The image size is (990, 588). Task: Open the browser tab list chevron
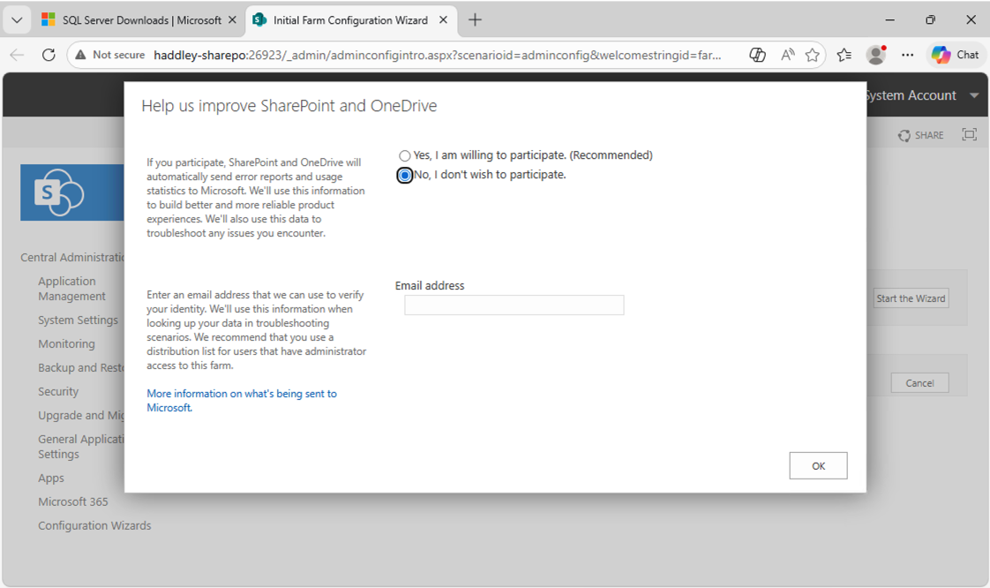pyautogui.click(x=17, y=20)
